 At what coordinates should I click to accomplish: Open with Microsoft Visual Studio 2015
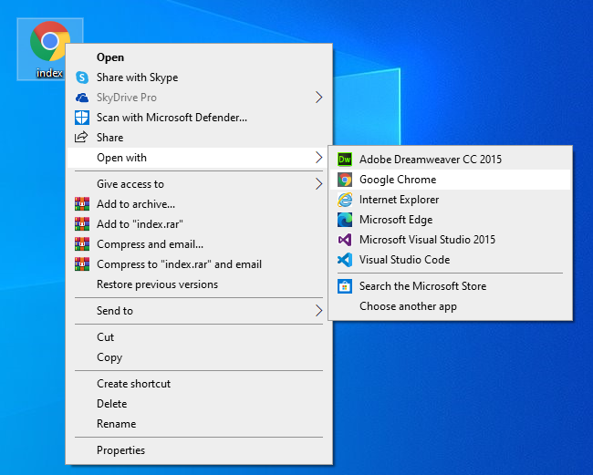[x=450, y=240]
